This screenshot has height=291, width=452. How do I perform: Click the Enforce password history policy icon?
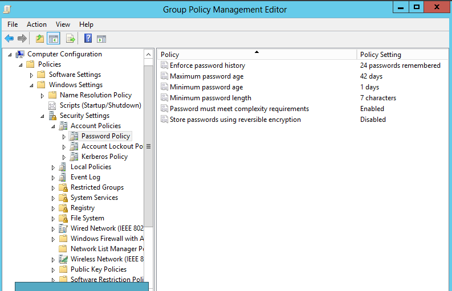(x=164, y=65)
